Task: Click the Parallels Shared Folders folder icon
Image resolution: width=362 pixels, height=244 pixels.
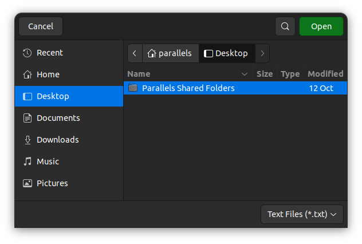Action: coord(133,88)
